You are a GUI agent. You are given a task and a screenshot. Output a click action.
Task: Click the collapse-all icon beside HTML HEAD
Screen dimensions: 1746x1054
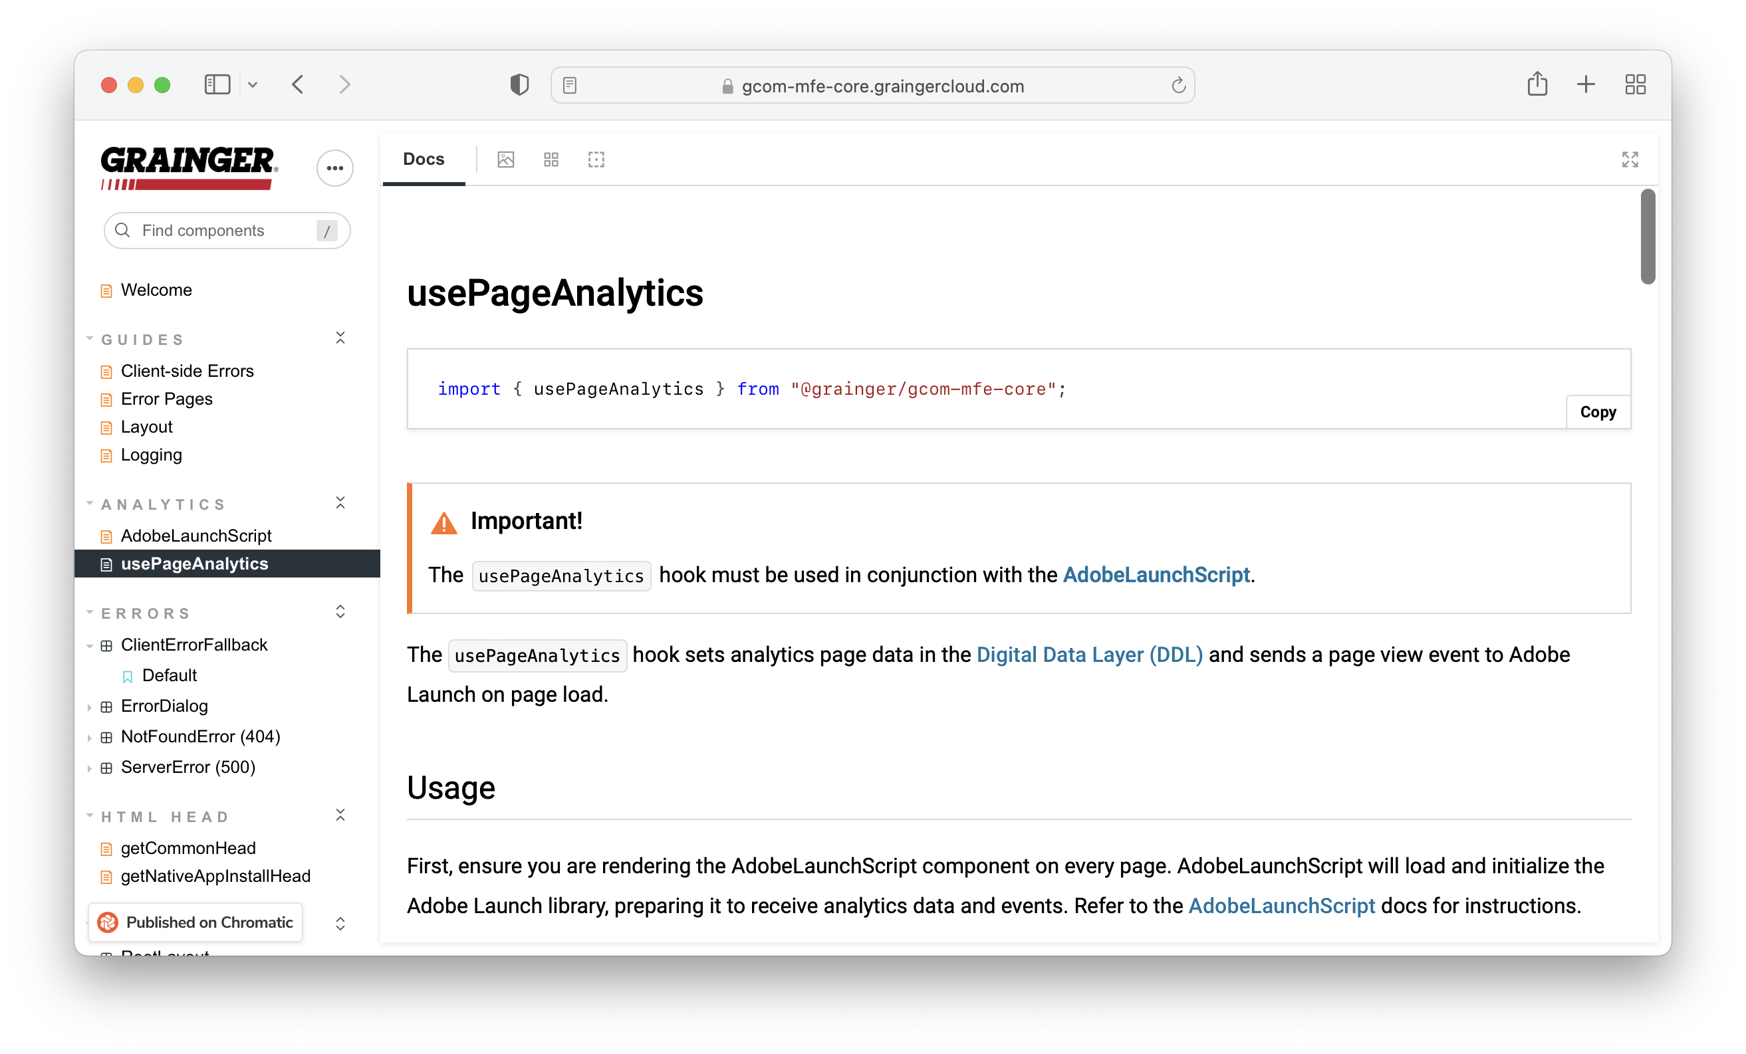(340, 815)
